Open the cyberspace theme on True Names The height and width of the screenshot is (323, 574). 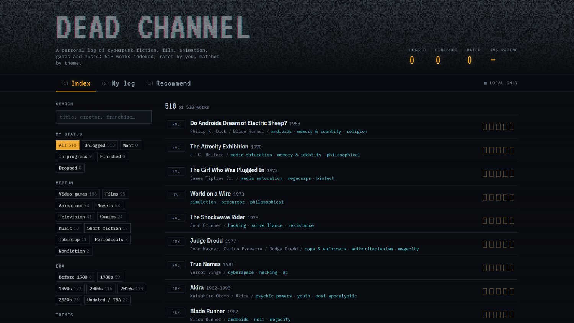(241, 272)
